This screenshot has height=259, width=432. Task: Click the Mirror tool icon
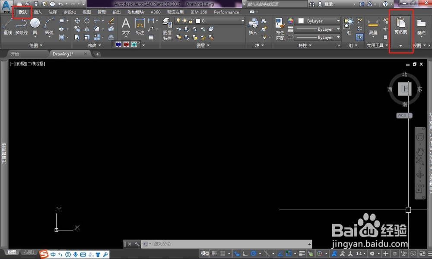87,29
